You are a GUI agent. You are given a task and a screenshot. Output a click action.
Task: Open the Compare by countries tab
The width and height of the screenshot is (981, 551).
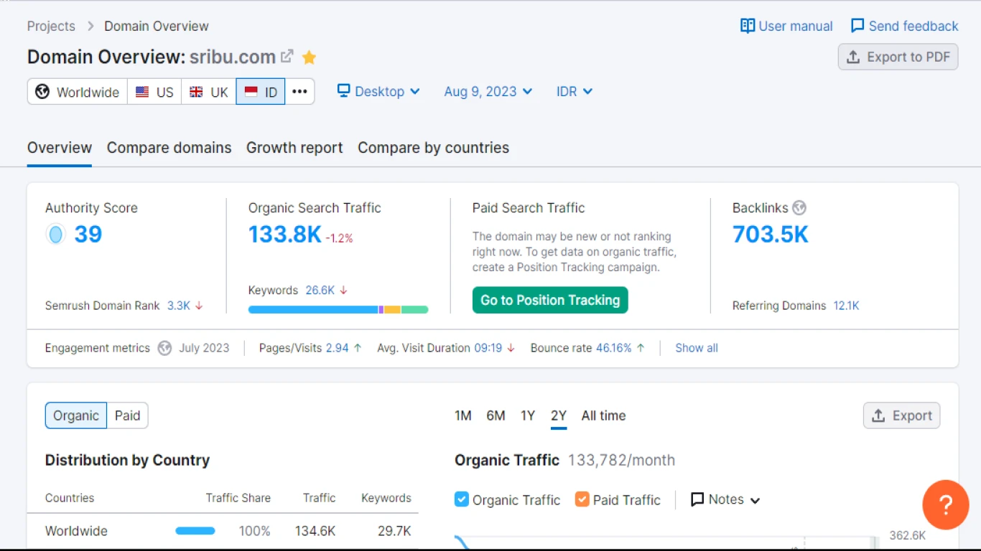pos(434,148)
